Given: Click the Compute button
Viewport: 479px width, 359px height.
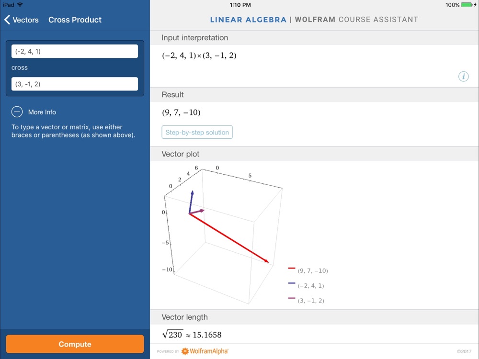Looking at the screenshot, I should pos(75,344).
